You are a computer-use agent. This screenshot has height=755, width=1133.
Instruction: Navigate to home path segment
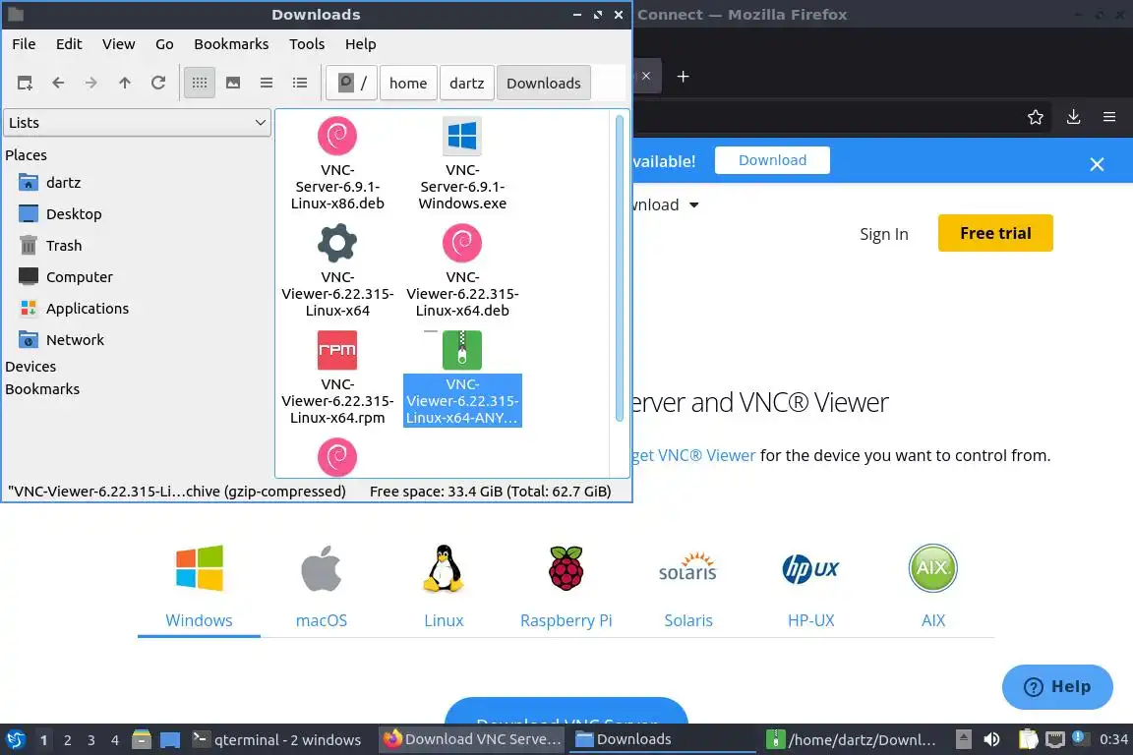(408, 84)
